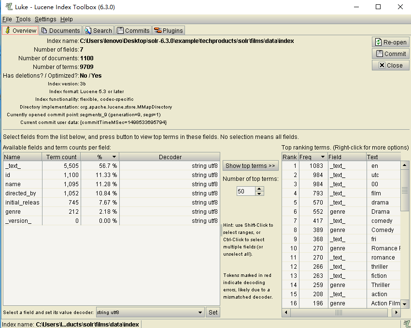Click the Term count column header
The image size is (411, 328).
click(x=61, y=157)
